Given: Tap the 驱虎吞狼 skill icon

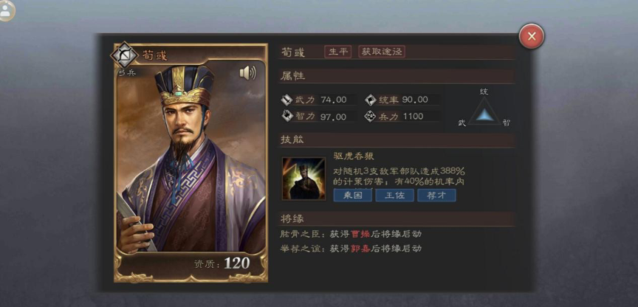Looking at the screenshot, I should tap(303, 179).
